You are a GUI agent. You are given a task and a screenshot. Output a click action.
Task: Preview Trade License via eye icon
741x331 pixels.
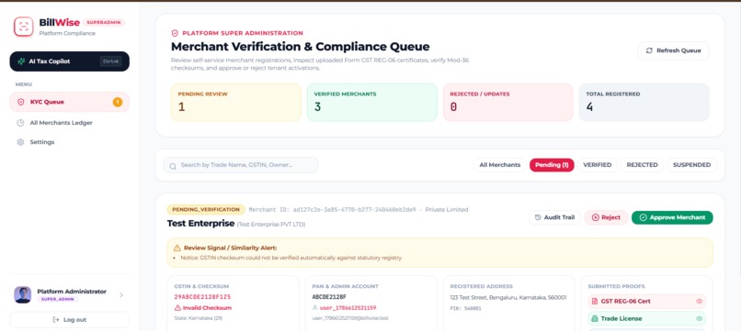pos(700,319)
